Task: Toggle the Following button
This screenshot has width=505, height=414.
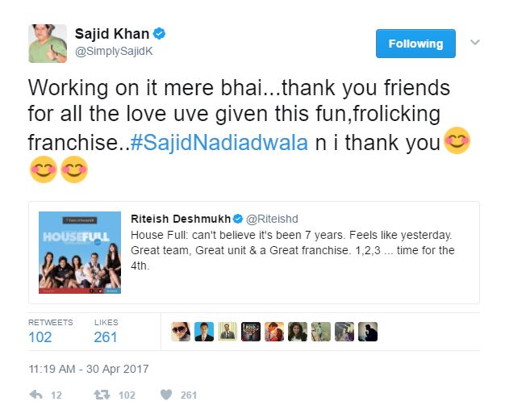Action: point(415,44)
